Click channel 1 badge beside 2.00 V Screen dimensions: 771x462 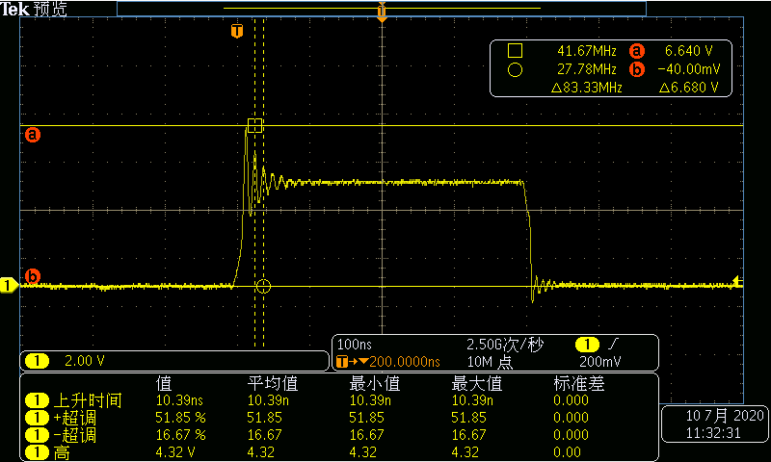point(37,361)
